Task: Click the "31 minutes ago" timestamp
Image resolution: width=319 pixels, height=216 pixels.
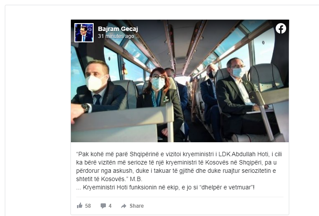Action: (x=116, y=36)
